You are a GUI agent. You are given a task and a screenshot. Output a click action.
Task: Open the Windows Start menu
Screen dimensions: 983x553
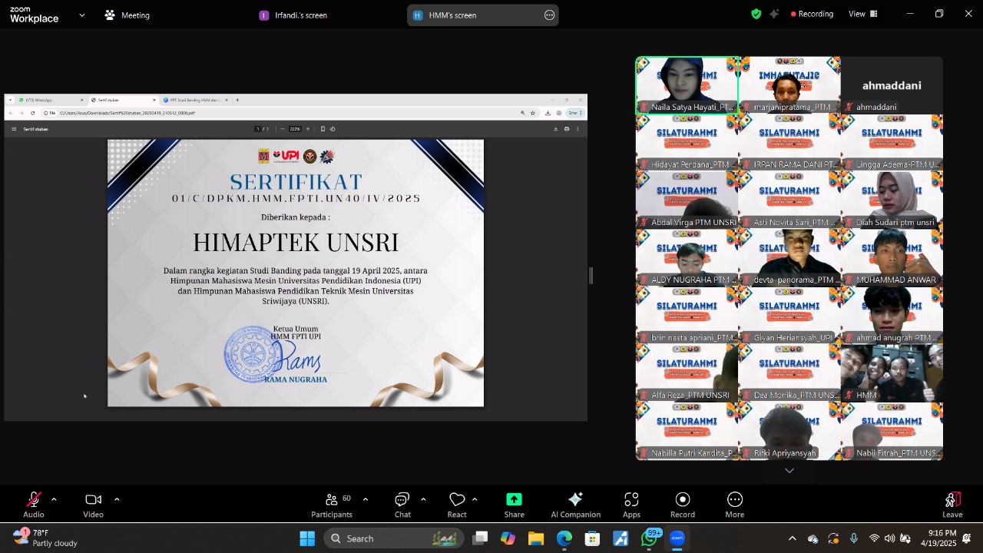click(x=307, y=538)
